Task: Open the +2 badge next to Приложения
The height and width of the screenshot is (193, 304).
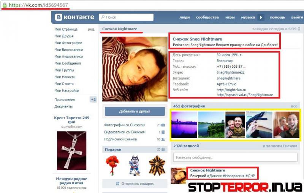Action: [x=93, y=100]
